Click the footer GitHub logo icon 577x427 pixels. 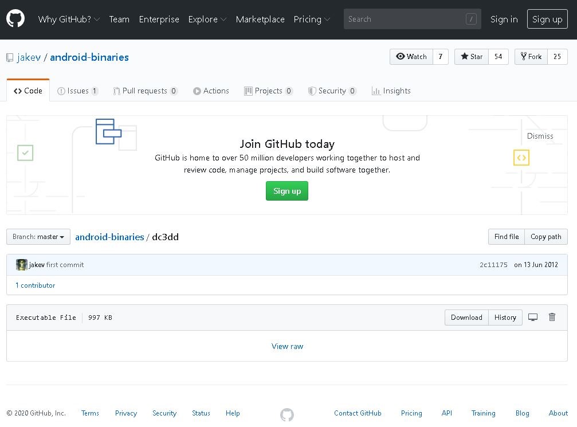(287, 414)
